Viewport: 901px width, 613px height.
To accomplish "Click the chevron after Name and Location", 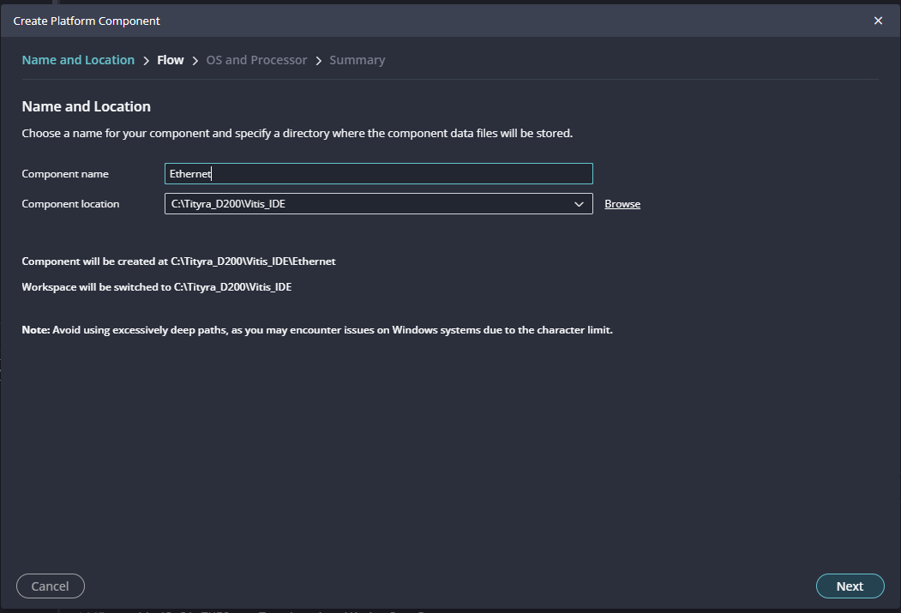I will (146, 61).
